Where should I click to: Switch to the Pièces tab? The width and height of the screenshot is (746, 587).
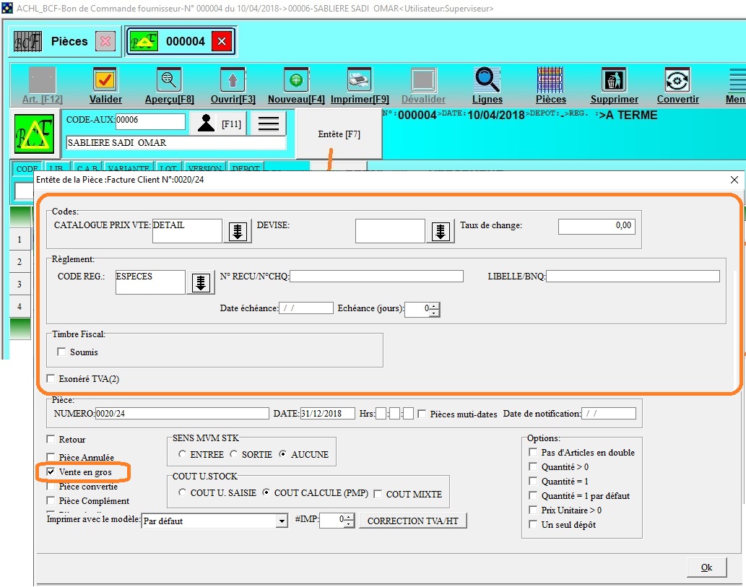point(64,42)
